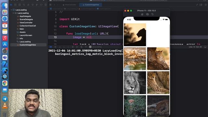Viewport: 208px width, 117px height.
Task: Open Microsoft Teams from the Dock
Action: click(5, 58)
